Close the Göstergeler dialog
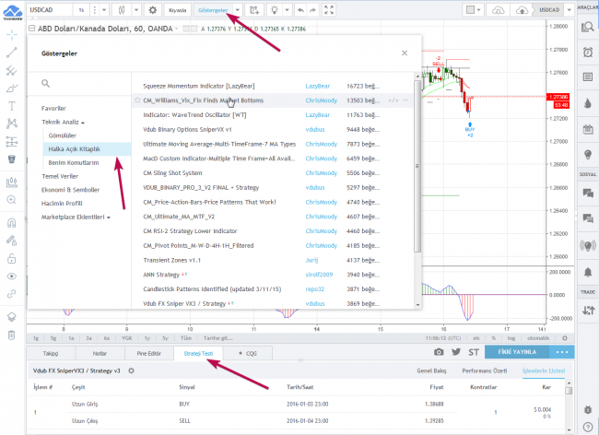Screen dimensions: 599x435 pos(405,53)
